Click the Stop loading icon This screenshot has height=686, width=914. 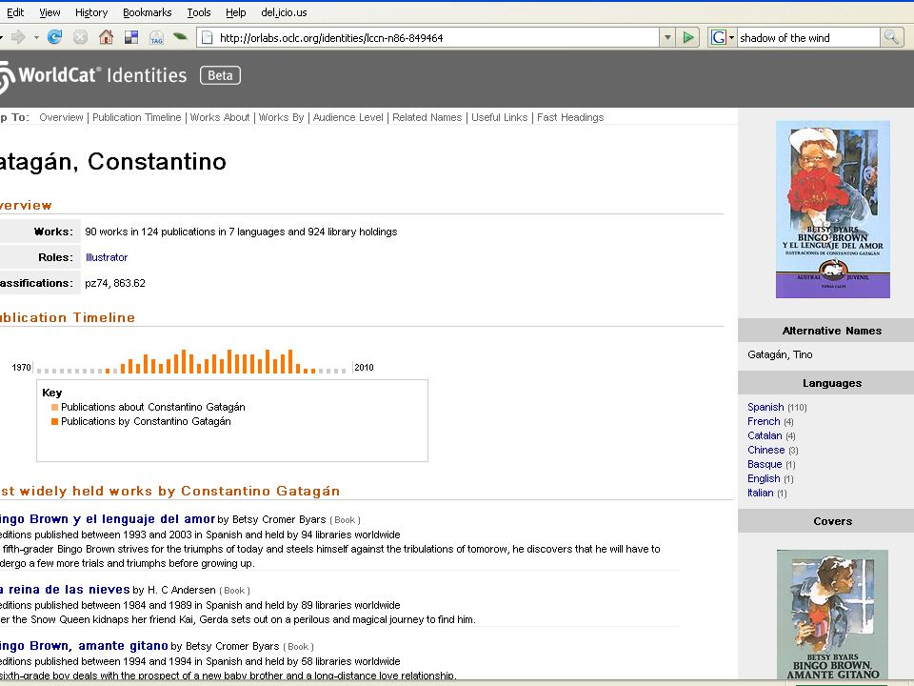pos(80,37)
